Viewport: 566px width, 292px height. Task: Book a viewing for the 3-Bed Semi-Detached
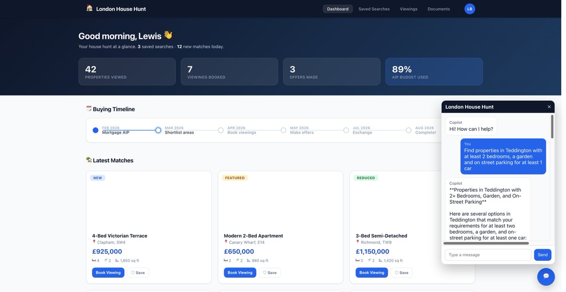coord(372,273)
